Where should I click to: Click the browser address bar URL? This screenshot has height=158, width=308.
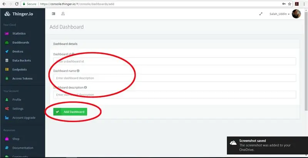tap(77, 4)
